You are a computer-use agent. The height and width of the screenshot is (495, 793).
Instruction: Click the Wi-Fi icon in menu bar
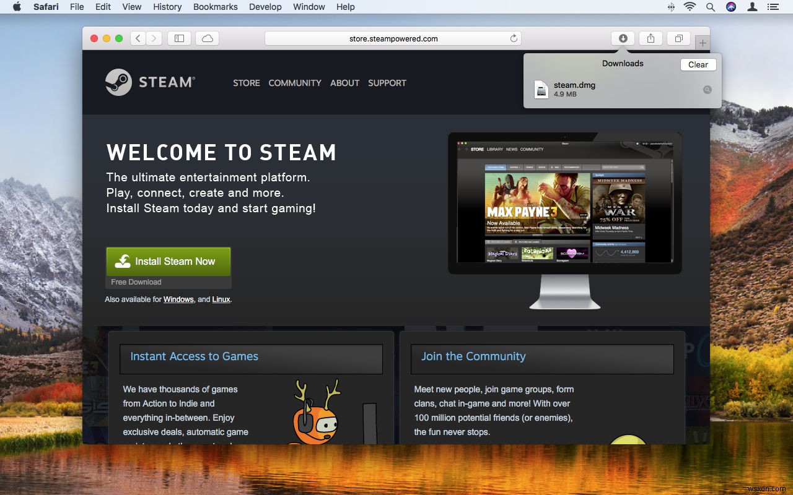690,7
